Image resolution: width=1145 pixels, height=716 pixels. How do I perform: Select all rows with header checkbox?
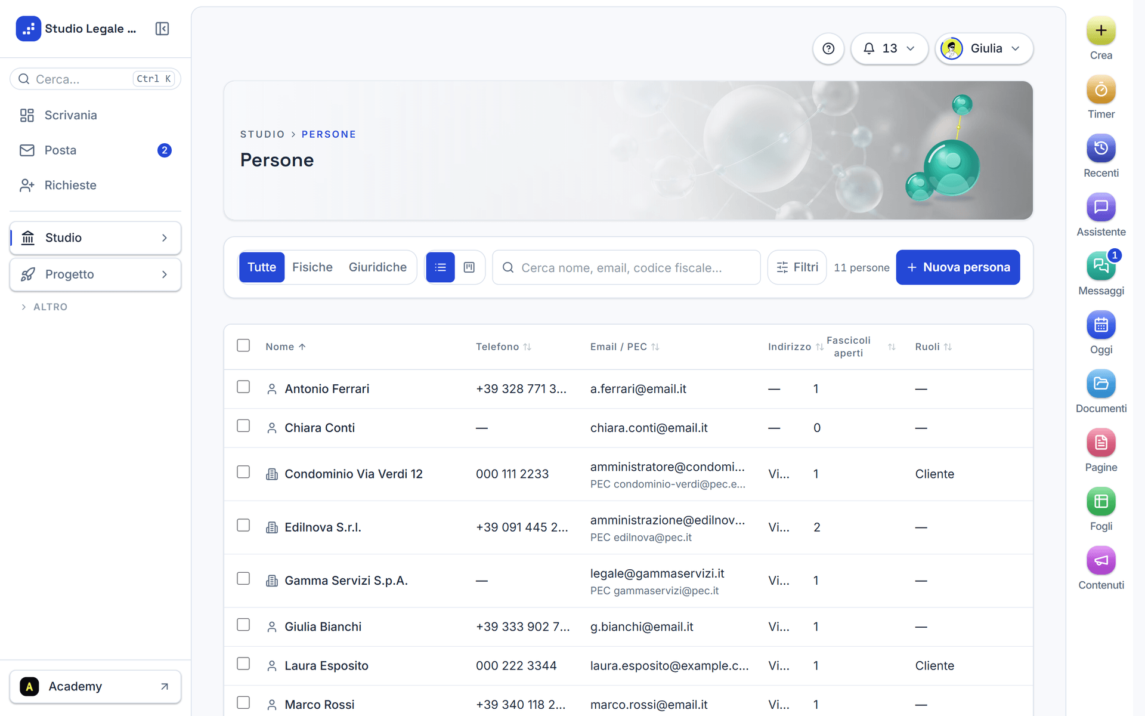click(x=243, y=345)
